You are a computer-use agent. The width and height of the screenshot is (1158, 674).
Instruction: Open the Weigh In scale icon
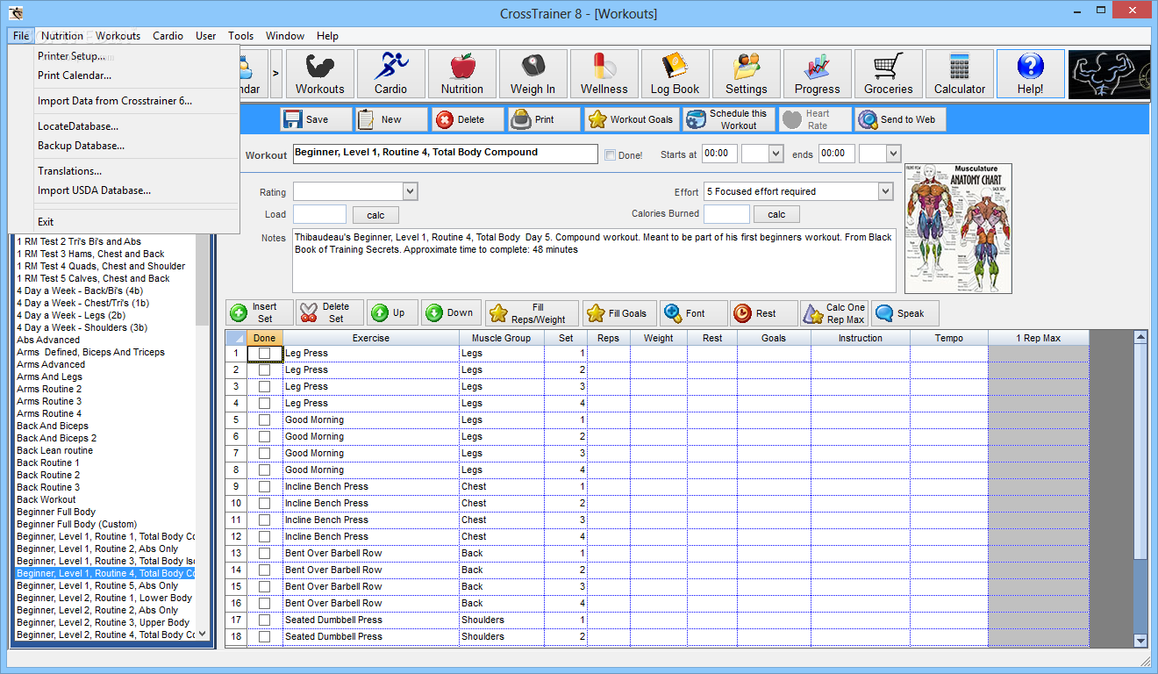pyautogui.click(x=533, y=74)
